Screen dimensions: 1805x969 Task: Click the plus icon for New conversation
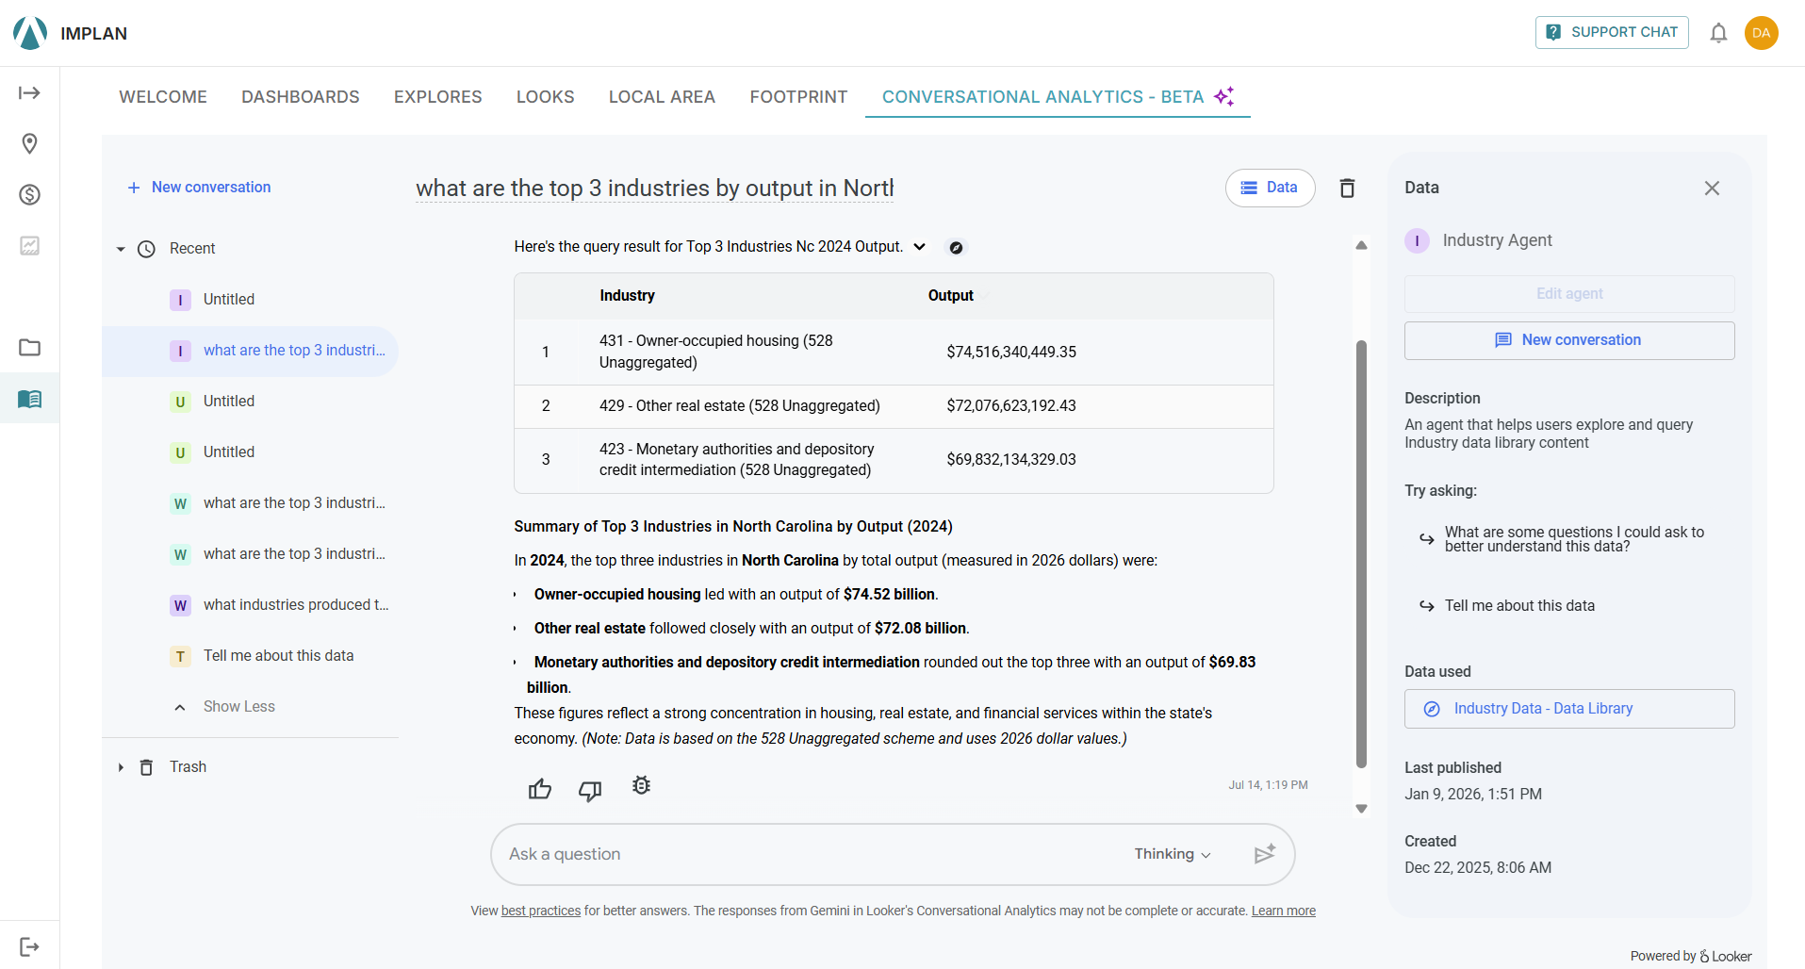(x=134, y=188)
